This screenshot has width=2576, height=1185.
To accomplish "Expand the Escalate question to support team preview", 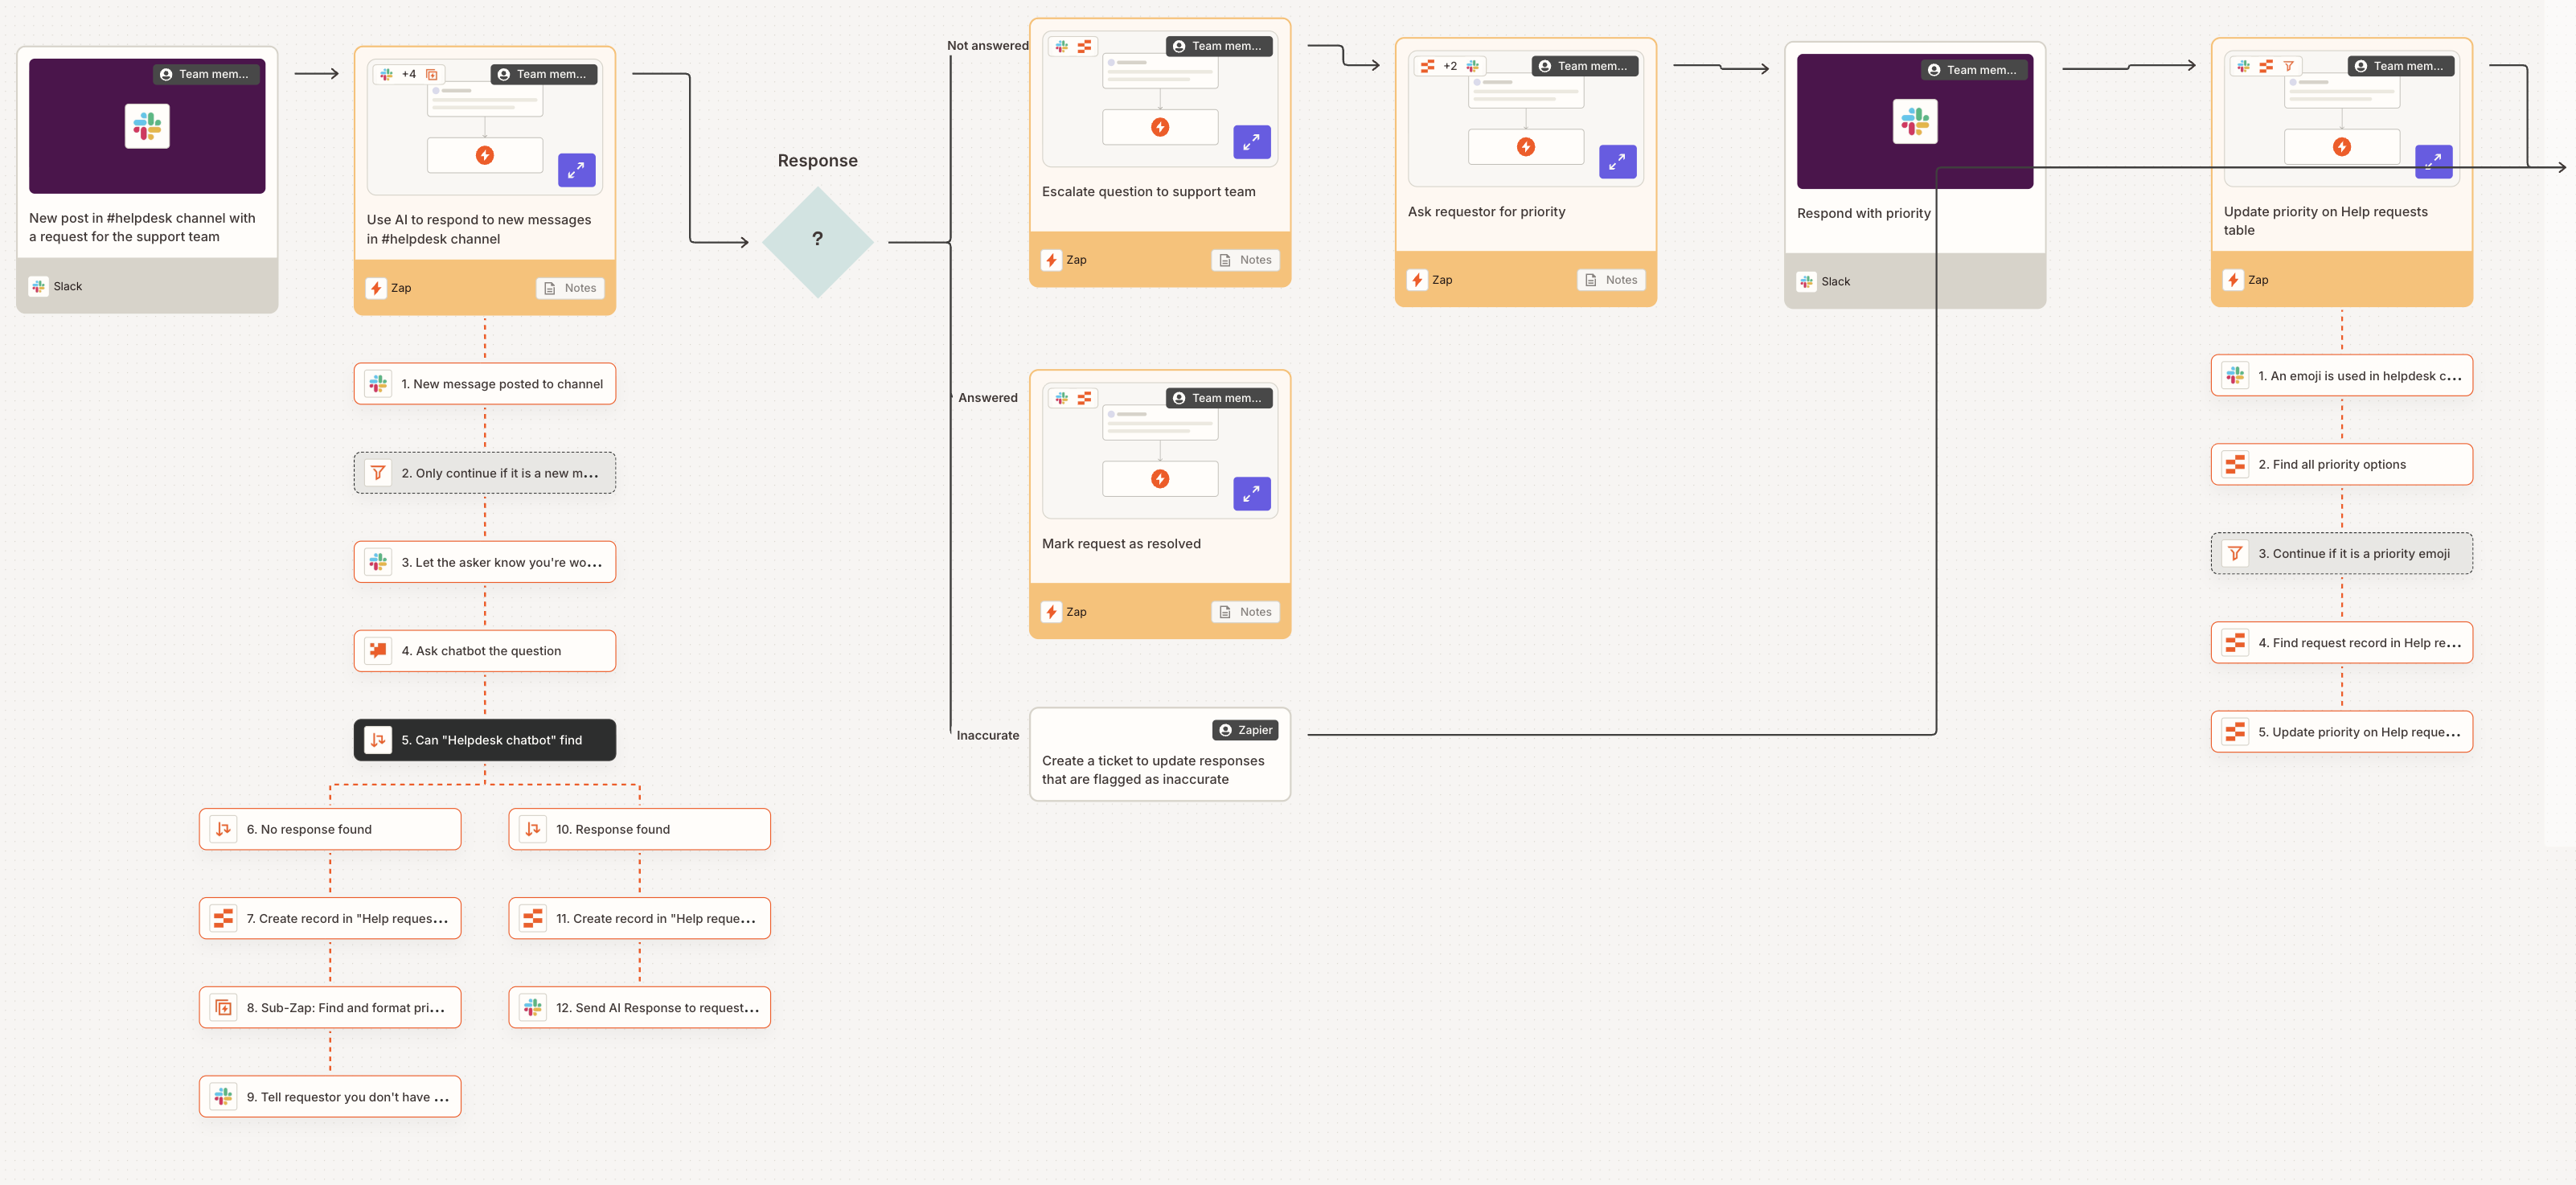I will coord(1252,142).
